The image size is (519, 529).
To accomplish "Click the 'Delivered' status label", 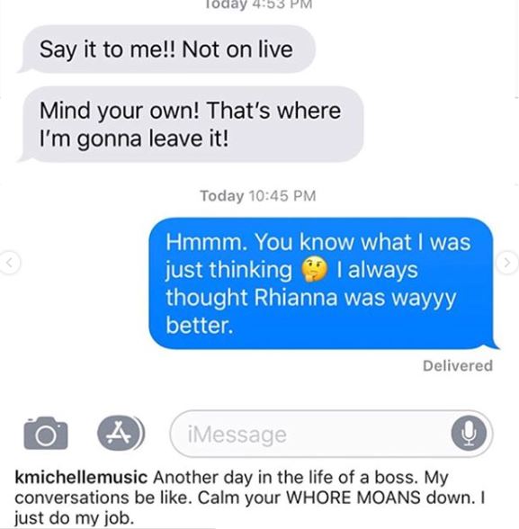I will coord(458,365).
